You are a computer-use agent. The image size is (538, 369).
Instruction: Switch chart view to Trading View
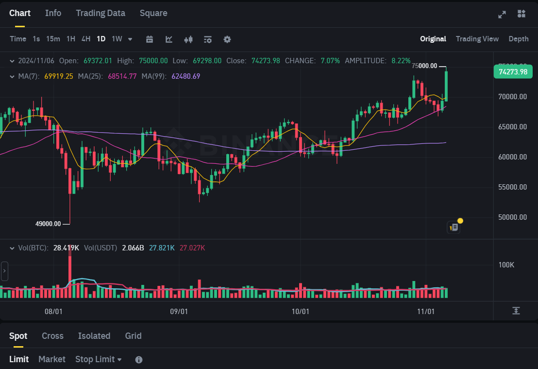tap(477, 39)
